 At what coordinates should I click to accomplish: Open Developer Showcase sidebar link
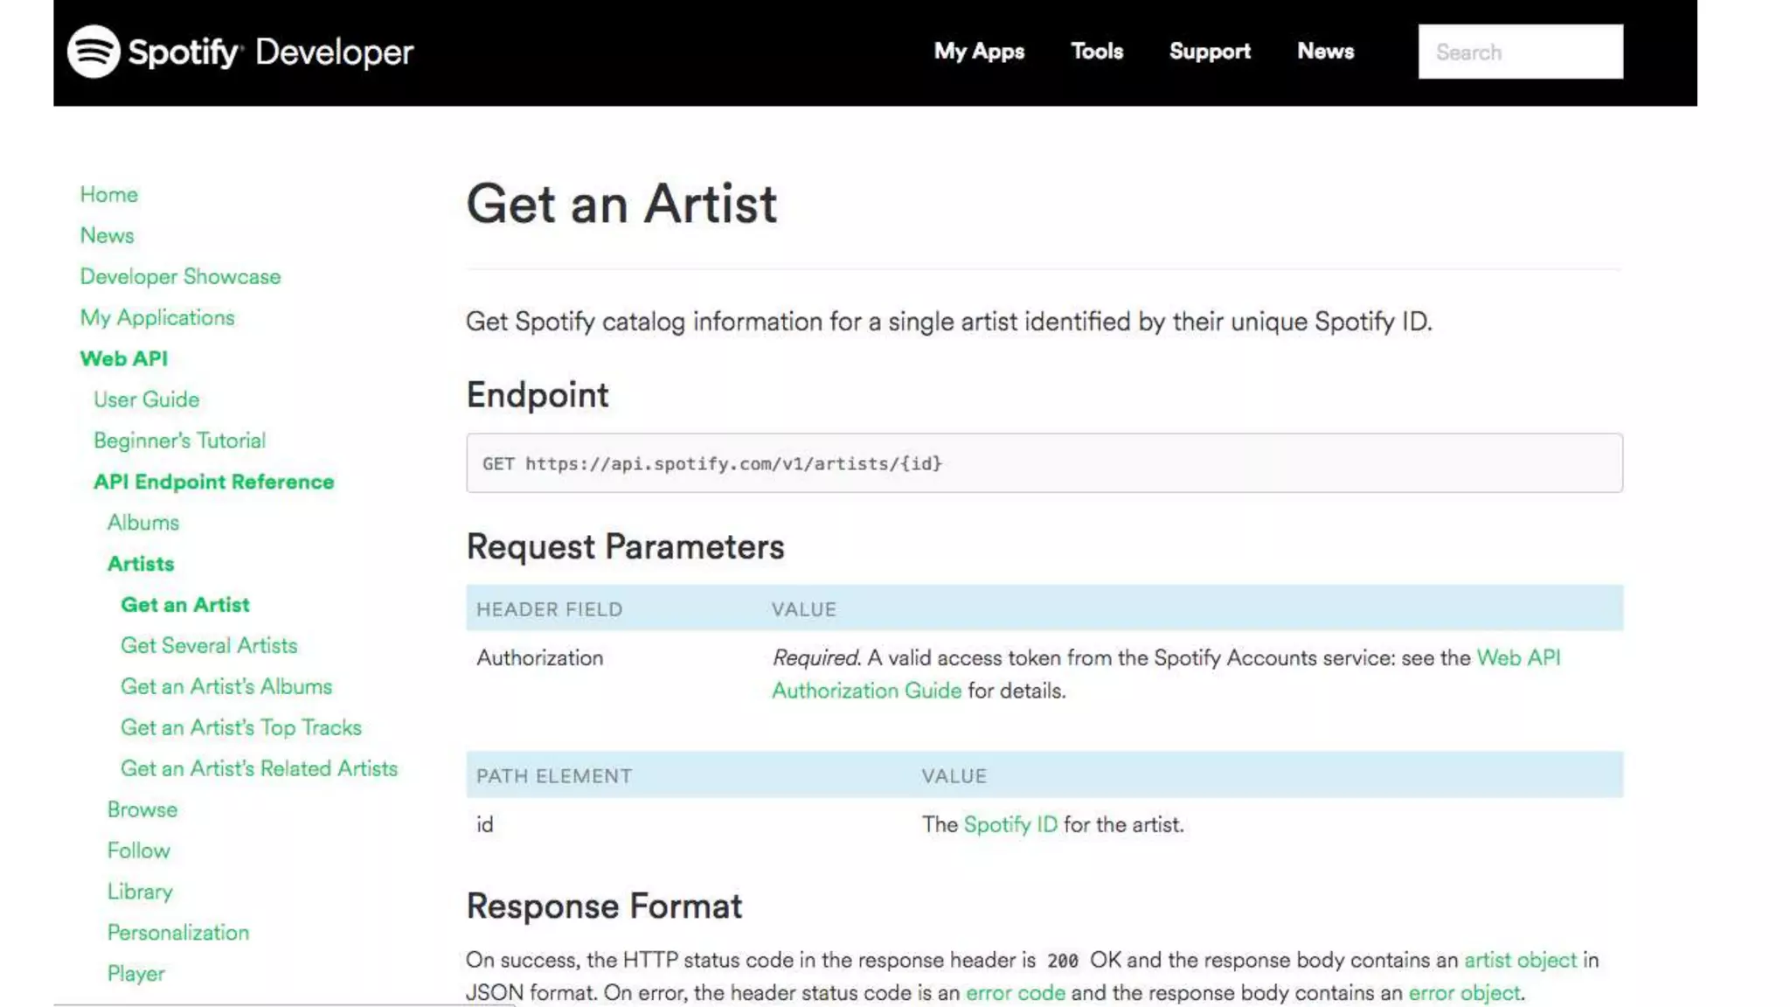coord(180,276)
